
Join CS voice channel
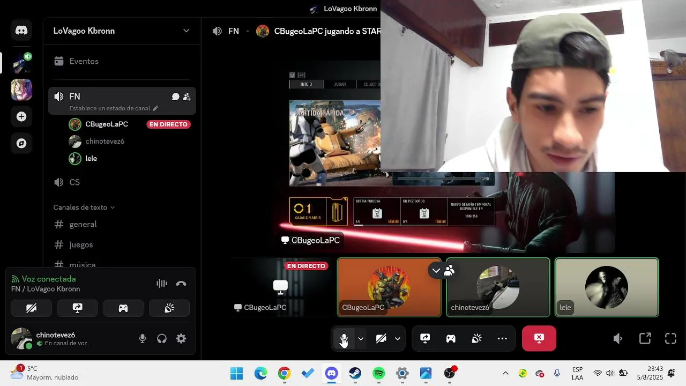point(122,182)
